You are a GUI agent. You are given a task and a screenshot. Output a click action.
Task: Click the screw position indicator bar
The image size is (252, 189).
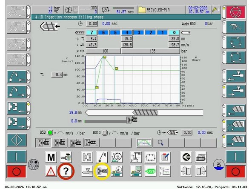tap(144, 112)
